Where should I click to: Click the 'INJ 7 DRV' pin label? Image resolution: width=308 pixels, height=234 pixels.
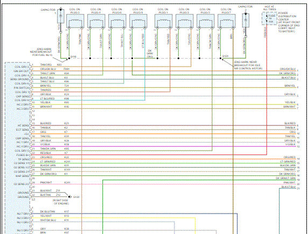(23, 214)
